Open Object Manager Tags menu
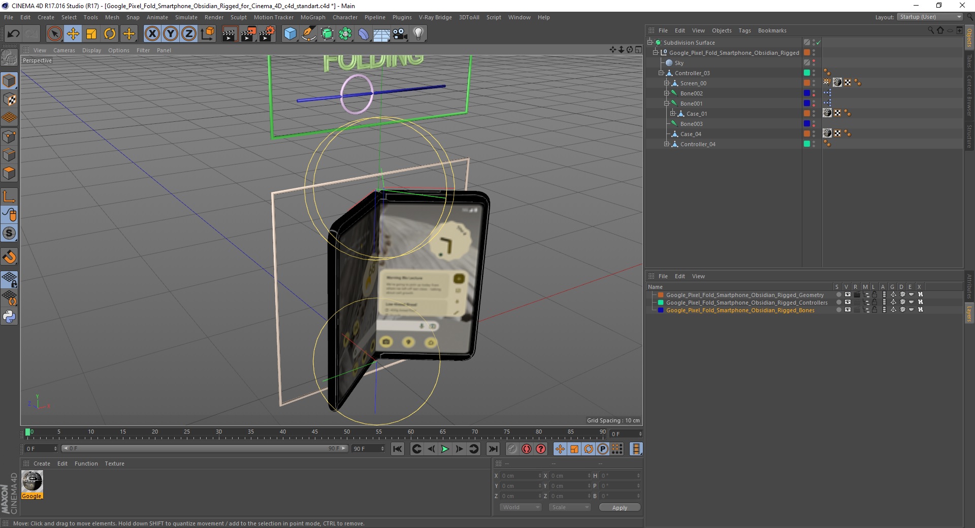The image size is (975, 528). click(744, 30)
